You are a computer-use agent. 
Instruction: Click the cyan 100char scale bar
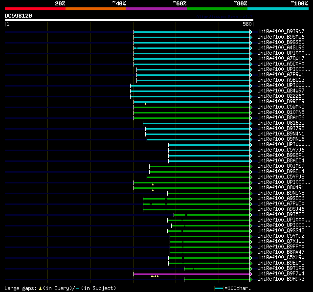(219, 288)
